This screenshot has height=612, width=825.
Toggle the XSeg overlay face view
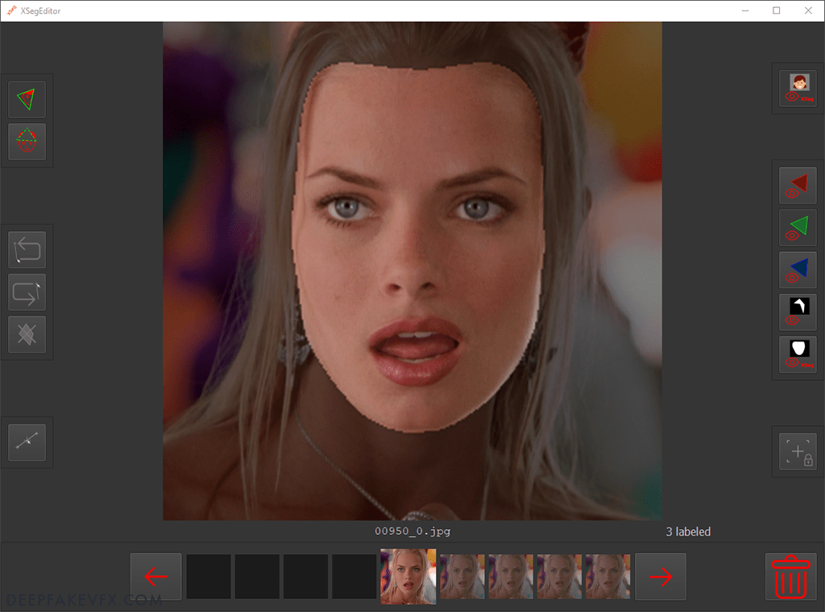(798, 89)
